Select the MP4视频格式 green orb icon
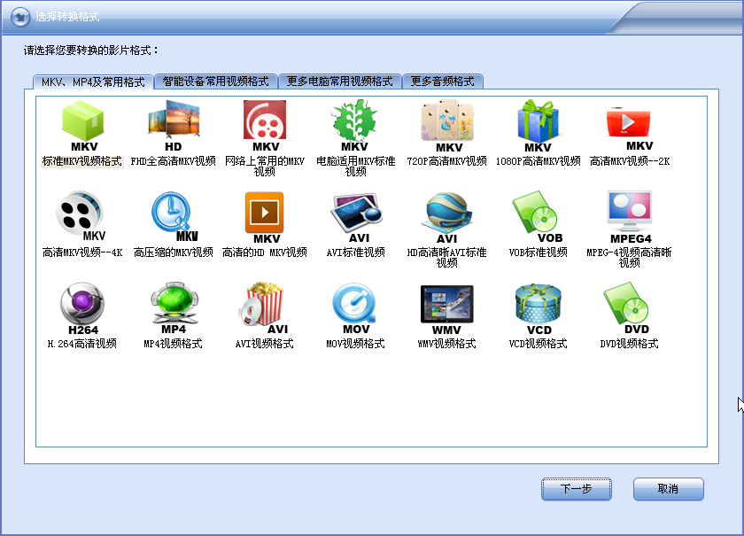The width and height of the screenshot is (744, 536). (174, 308)
